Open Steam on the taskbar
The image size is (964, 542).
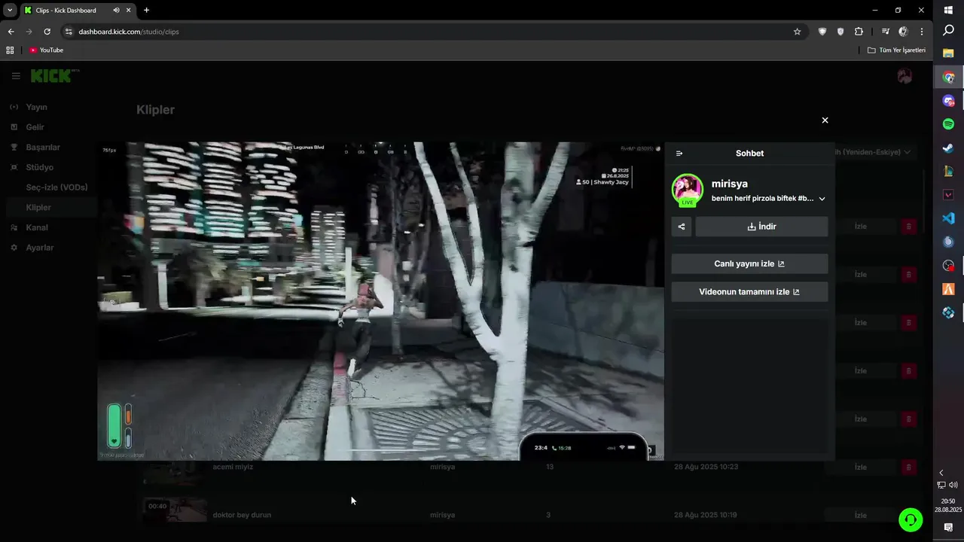(x=948, y=148)
